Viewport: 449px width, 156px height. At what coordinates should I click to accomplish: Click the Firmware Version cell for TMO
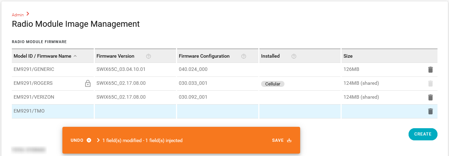point(135,111)
